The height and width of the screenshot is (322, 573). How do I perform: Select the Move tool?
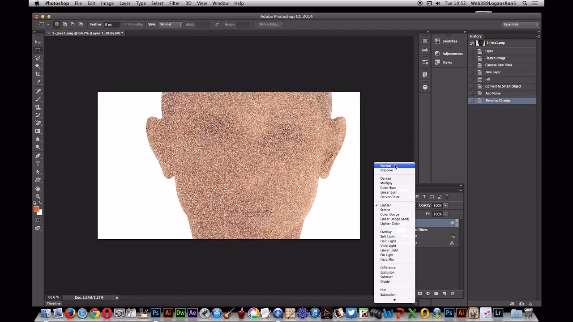coord(38,42)
